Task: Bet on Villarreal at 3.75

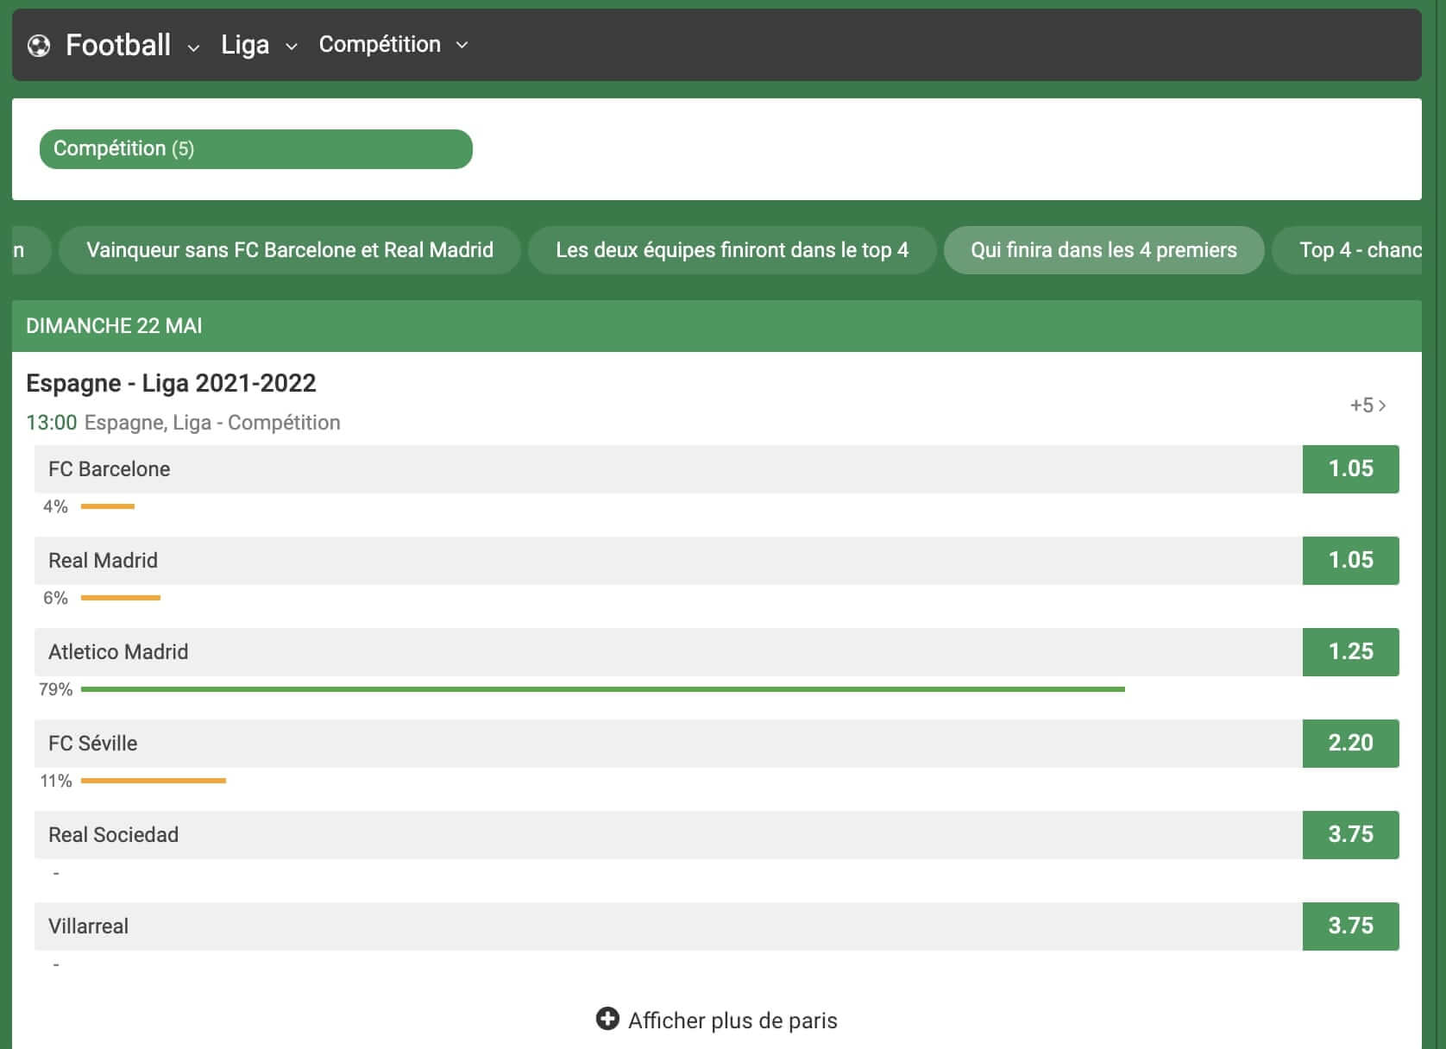Action: pos(1350,927)
